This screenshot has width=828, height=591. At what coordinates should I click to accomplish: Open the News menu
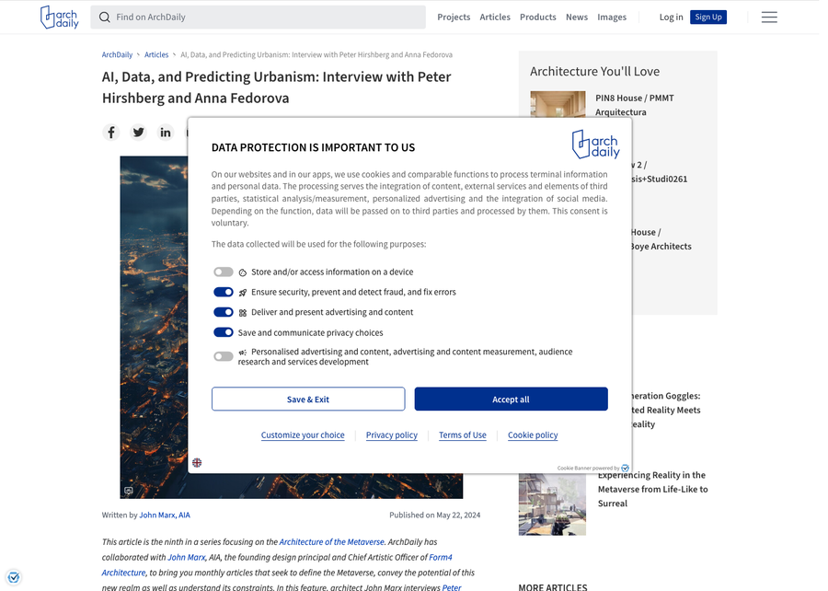point(577,17)
